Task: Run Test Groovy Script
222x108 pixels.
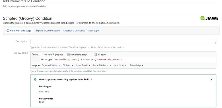Action: click(78, 54)
